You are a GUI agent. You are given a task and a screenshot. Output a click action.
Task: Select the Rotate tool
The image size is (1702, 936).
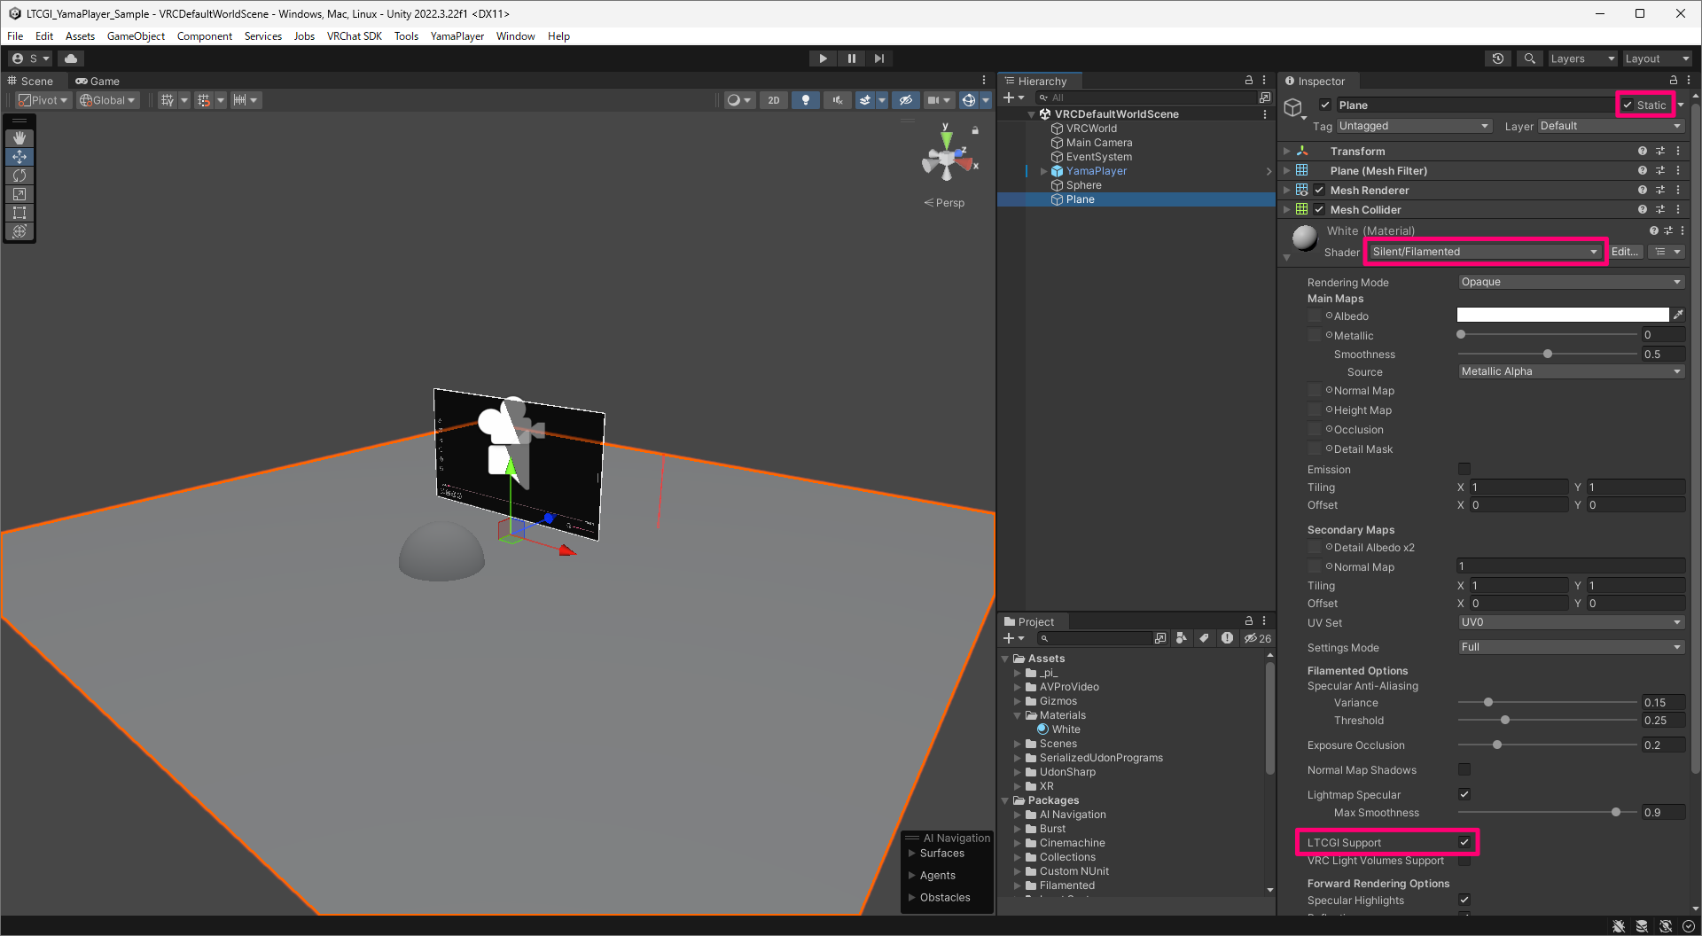coord(20,175)
